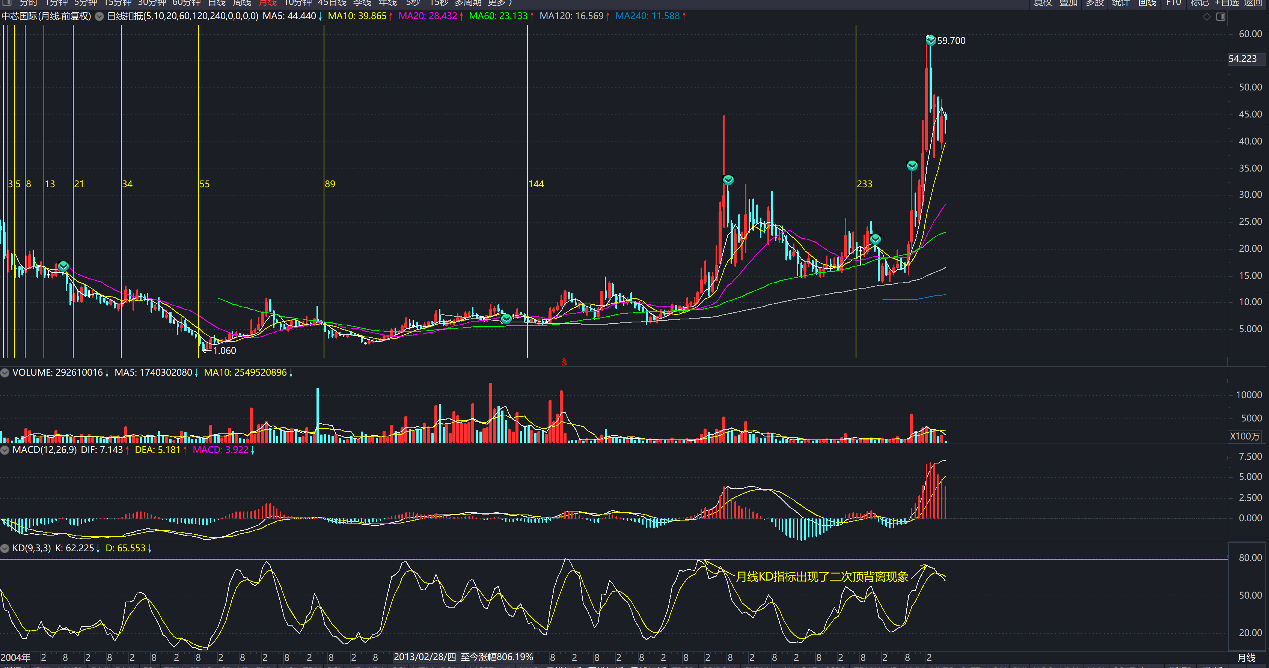Click the 返回 back button
The height and width of the screenshot is (668, 1269).
pos(1253,3)
